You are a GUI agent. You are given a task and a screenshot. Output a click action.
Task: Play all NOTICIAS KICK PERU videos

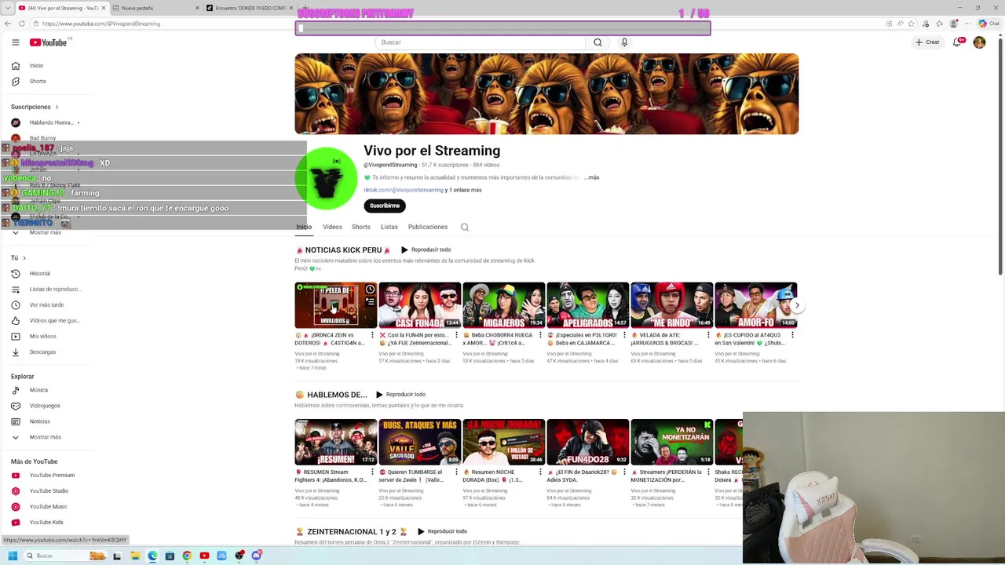[426, 250]
